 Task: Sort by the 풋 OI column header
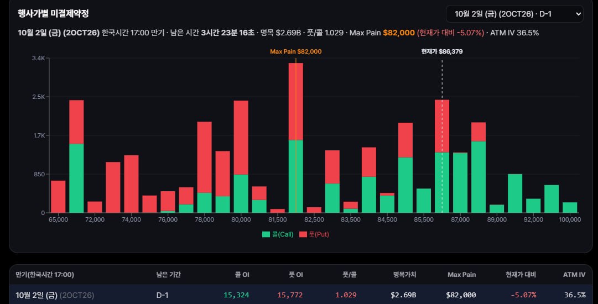click(295, 275)
